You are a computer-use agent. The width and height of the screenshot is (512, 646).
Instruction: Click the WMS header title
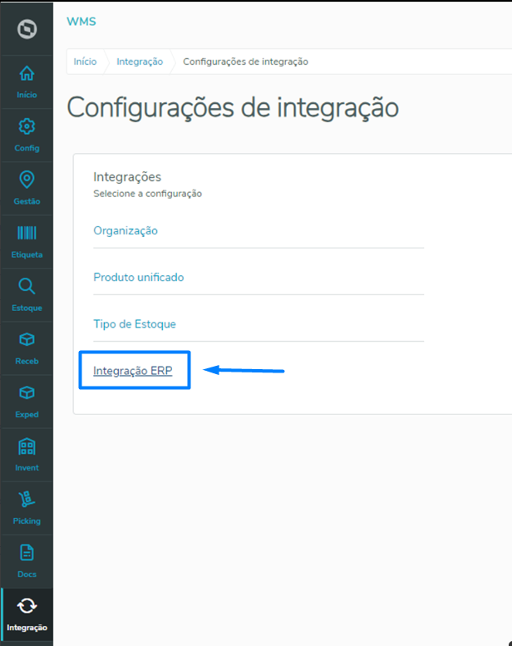(x=81, y=22)
